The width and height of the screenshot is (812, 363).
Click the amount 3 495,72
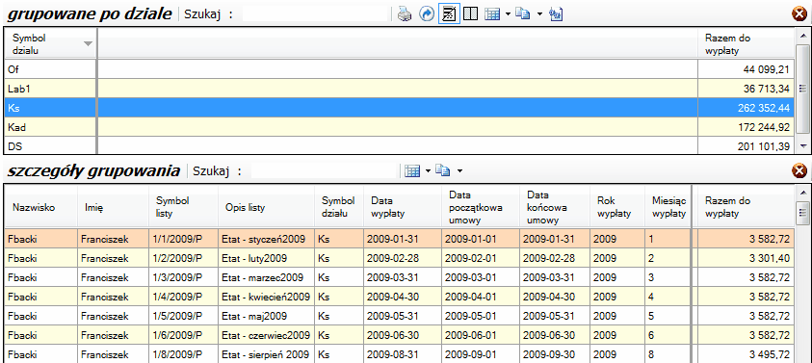pos(769,355)
